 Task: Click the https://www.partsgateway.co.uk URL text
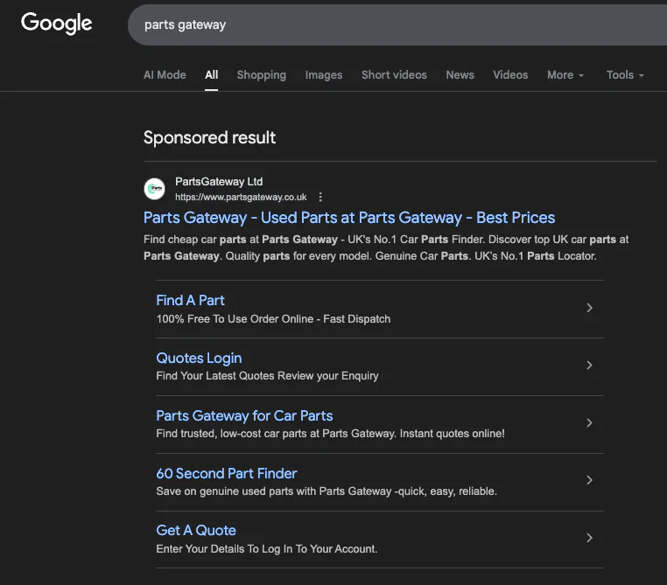click(241, 197)
